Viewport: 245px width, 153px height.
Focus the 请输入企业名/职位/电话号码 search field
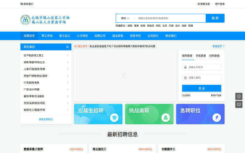170,18
